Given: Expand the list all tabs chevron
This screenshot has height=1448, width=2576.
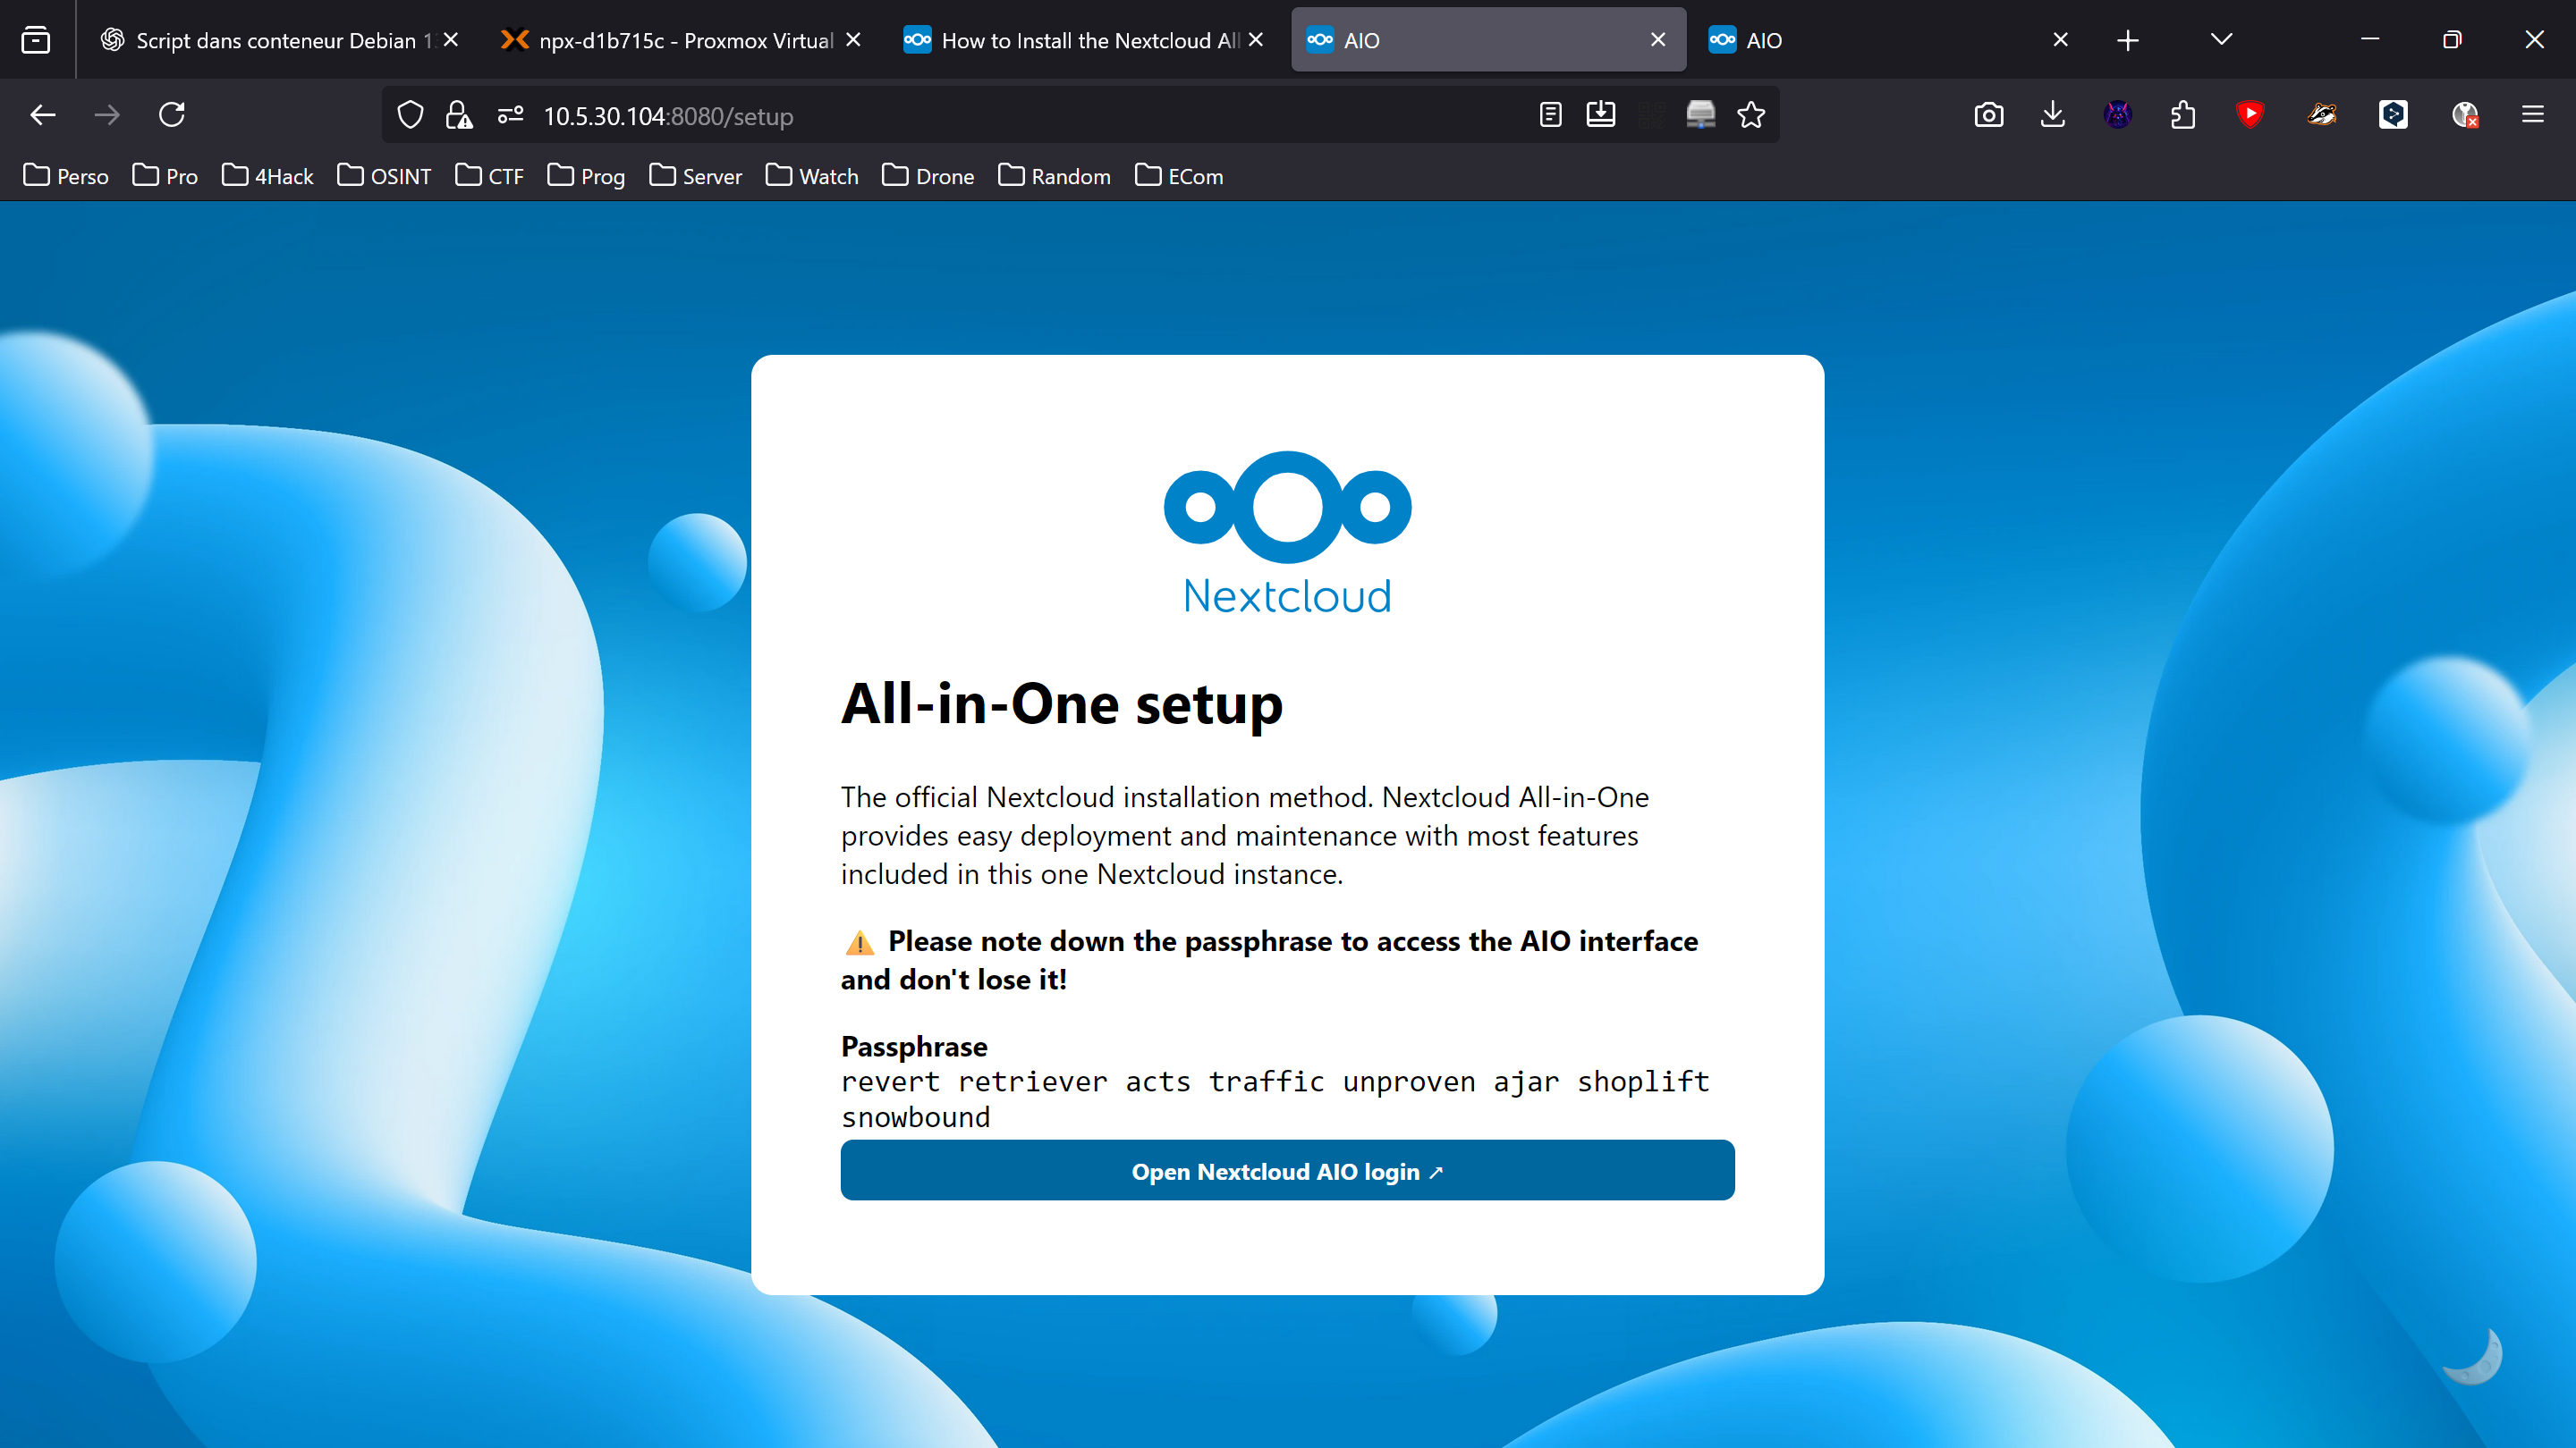Looking at the screenshot, I should coord(2221,40).
